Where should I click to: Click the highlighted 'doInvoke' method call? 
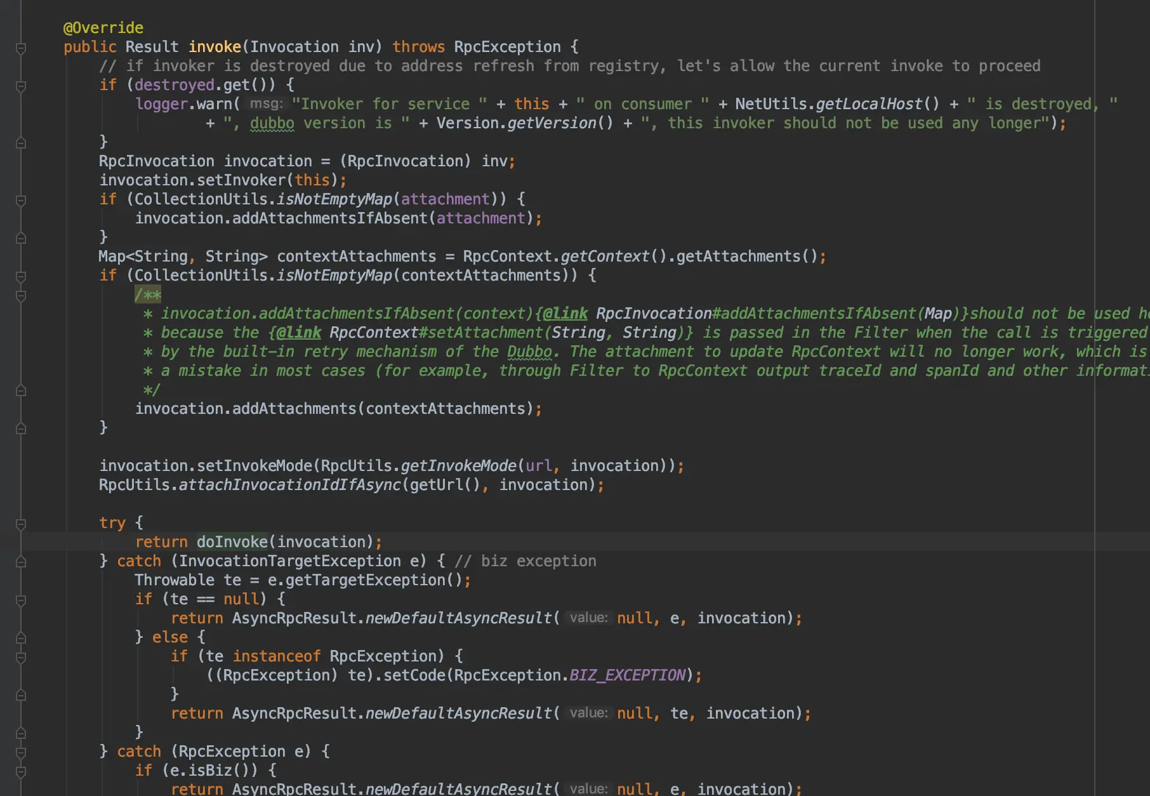click(x=232, y=542)
